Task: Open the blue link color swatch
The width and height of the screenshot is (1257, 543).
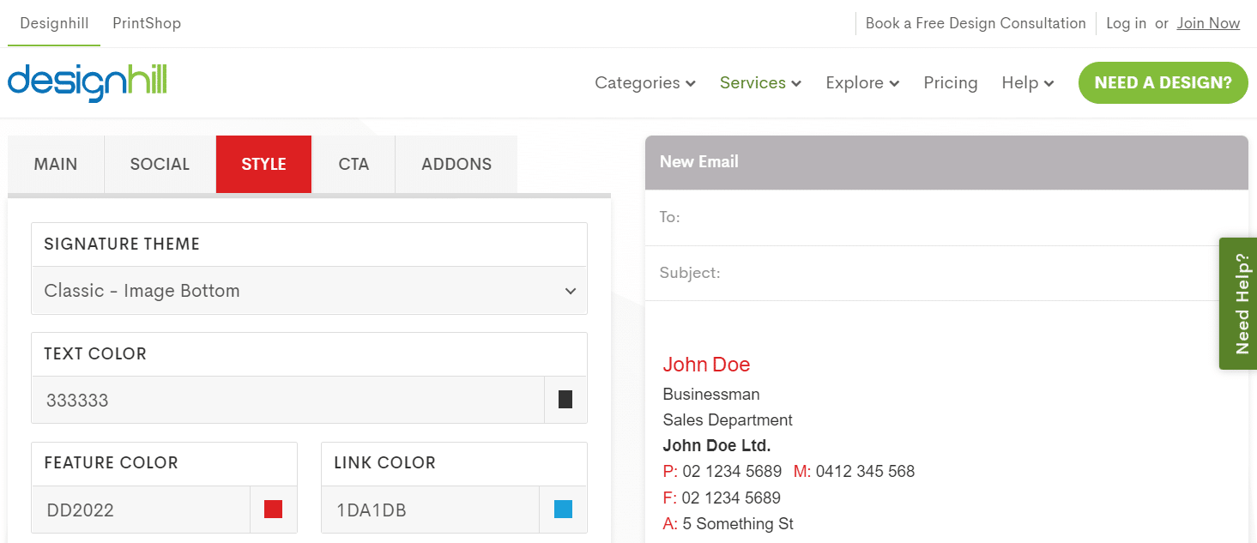Action: 563,510
